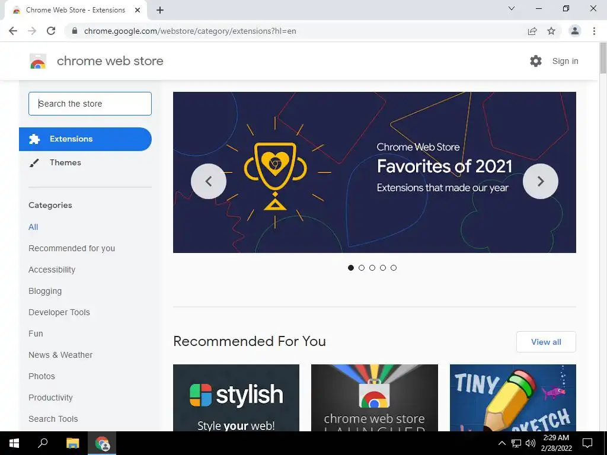The height and width of the screenshot is (455, 607).
Task: Select the fifth carousel dot
Action: click(x=394, y=268)
